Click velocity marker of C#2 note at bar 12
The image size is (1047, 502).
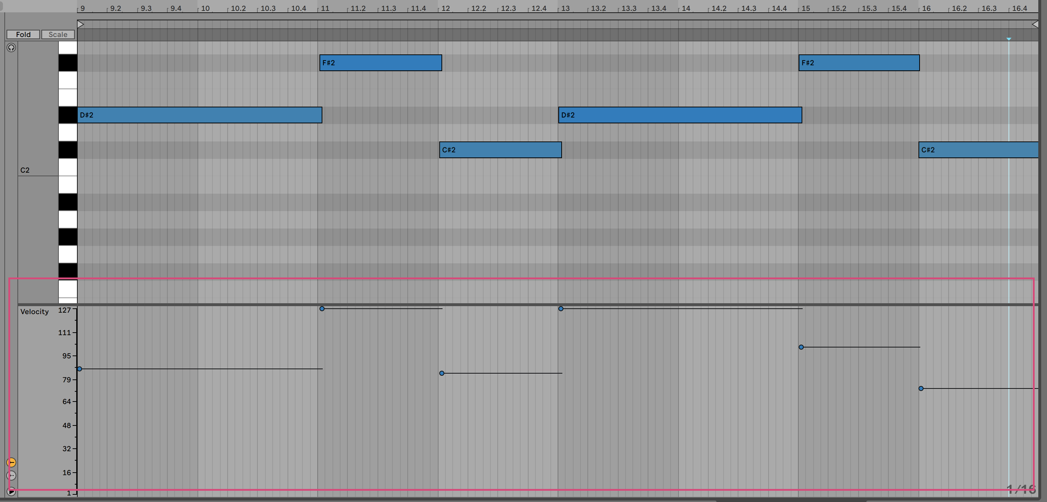pos(442,373)
